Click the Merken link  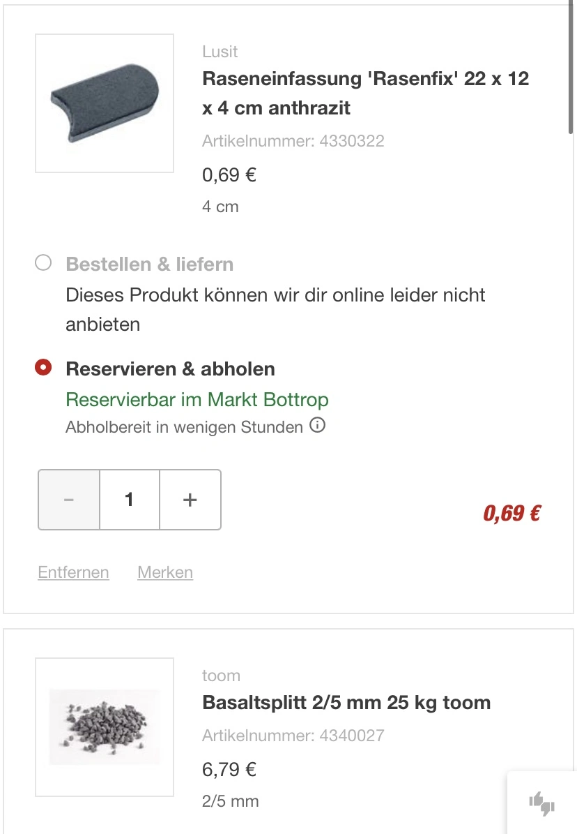click(x=165, y=572)
